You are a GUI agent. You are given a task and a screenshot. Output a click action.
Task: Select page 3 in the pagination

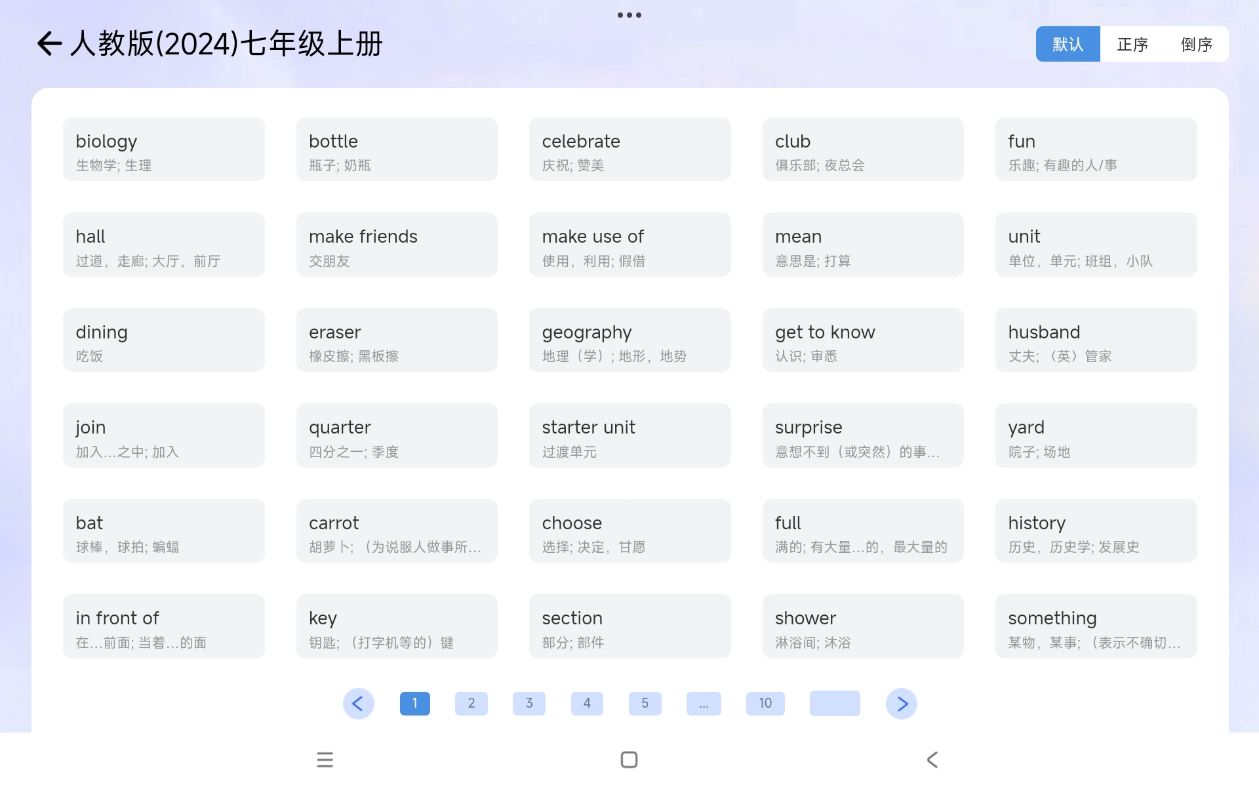[x=529, y=704]
